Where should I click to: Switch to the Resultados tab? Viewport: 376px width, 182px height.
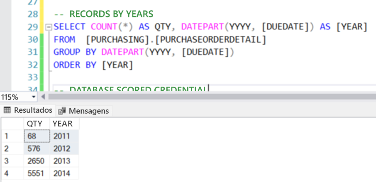coord(28,110)
